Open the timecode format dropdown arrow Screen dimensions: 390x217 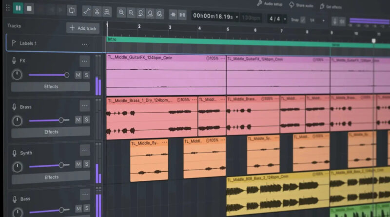pyautogui.click(x=237, y=17)
